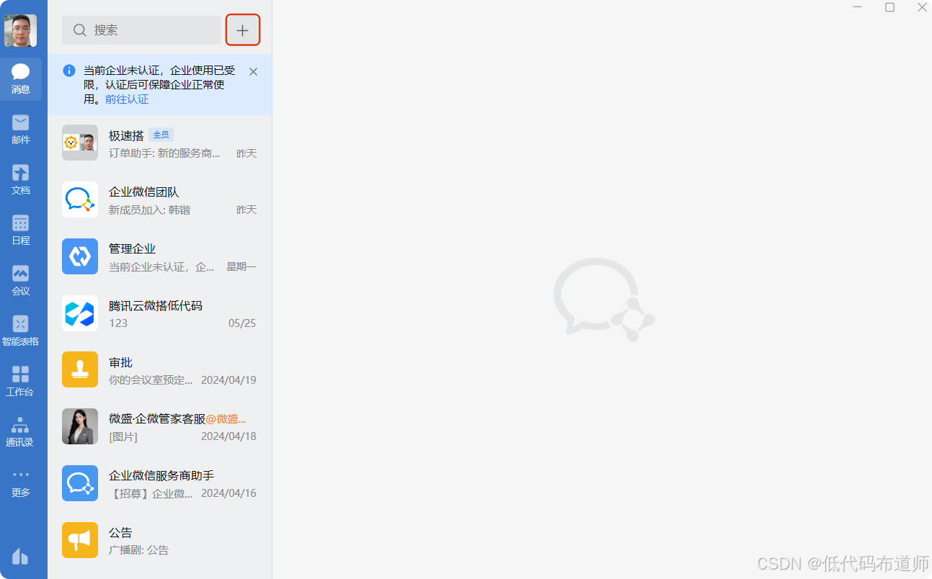Image resolution: width=932 pixels, height=579 pixels.
Task: Click the 星期一 timestamp on 管理企业
Action: click(x=241, y=266)
